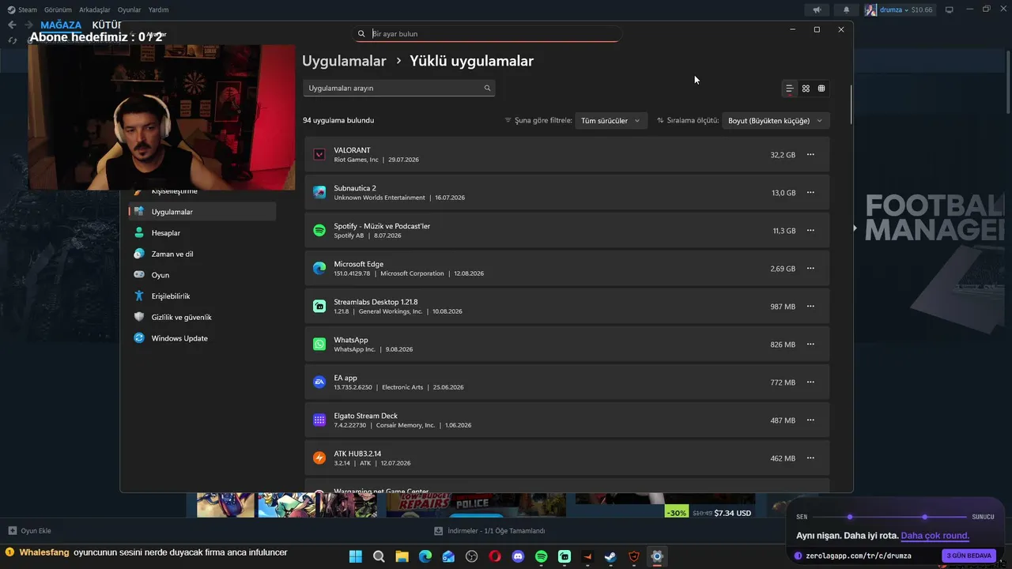
Task: Click the search magnifier in the apps search box
Action: (487, 89)
